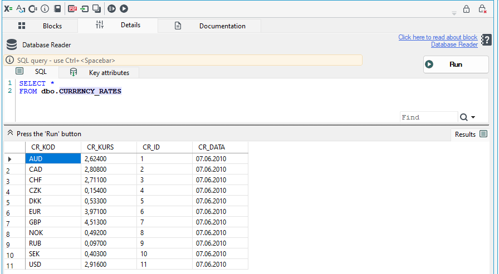This screenshot has width=499, height=274.
Task: Click the small gray dropdown triangle near padlocks
Action: pos(454,13)
